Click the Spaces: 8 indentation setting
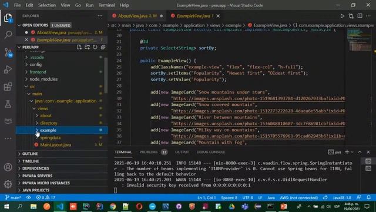Screen dimensions: 376x212 tap(229, 198)
